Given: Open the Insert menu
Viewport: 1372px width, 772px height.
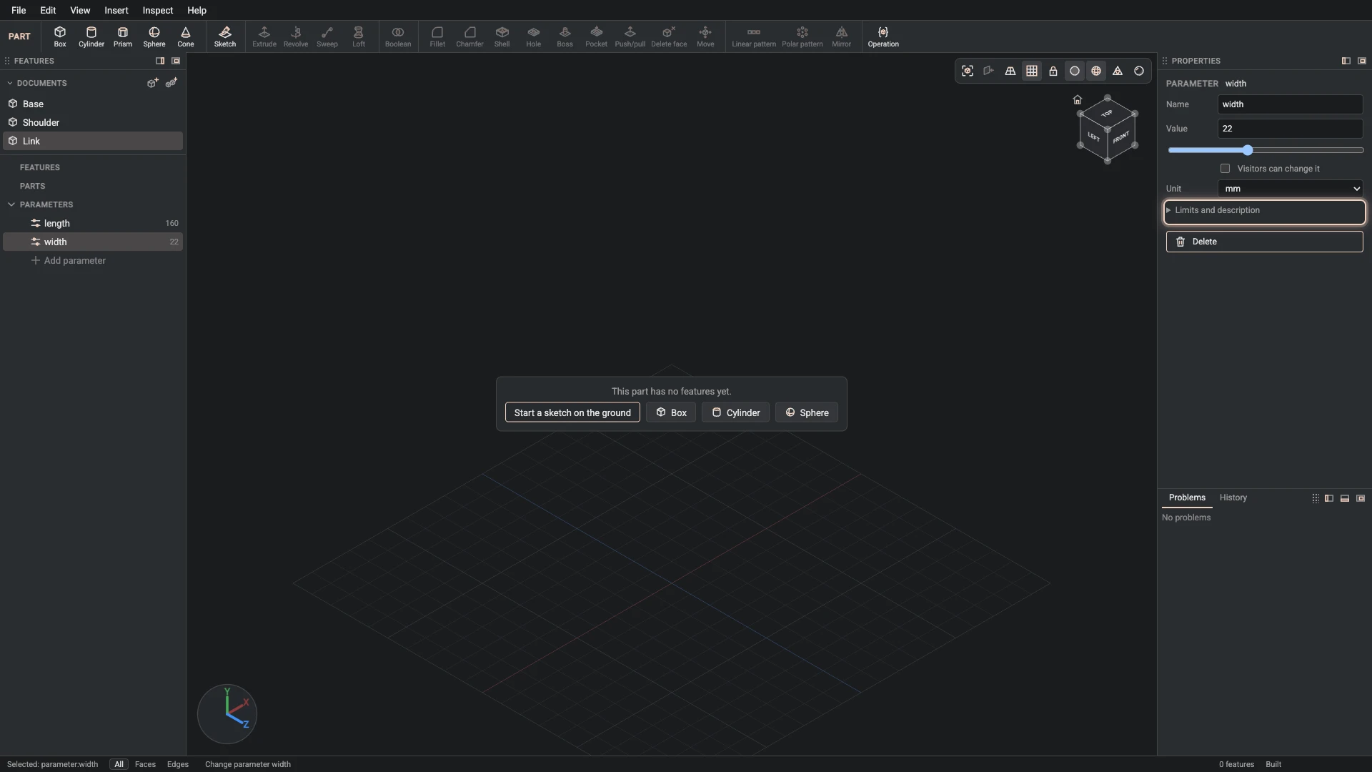Looking at the screenshot, I should (116, 10).
